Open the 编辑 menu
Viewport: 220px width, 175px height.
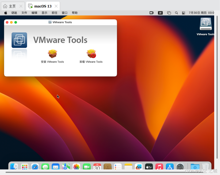coord(34,13)
